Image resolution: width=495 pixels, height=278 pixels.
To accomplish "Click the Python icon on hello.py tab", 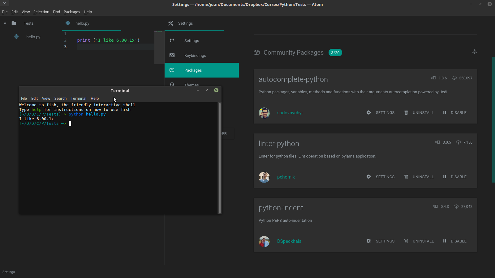I will coord(68,23).
